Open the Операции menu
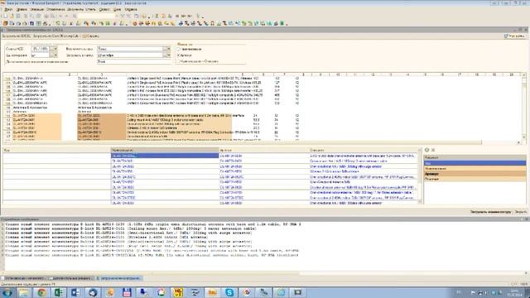 tap(36, 9)
